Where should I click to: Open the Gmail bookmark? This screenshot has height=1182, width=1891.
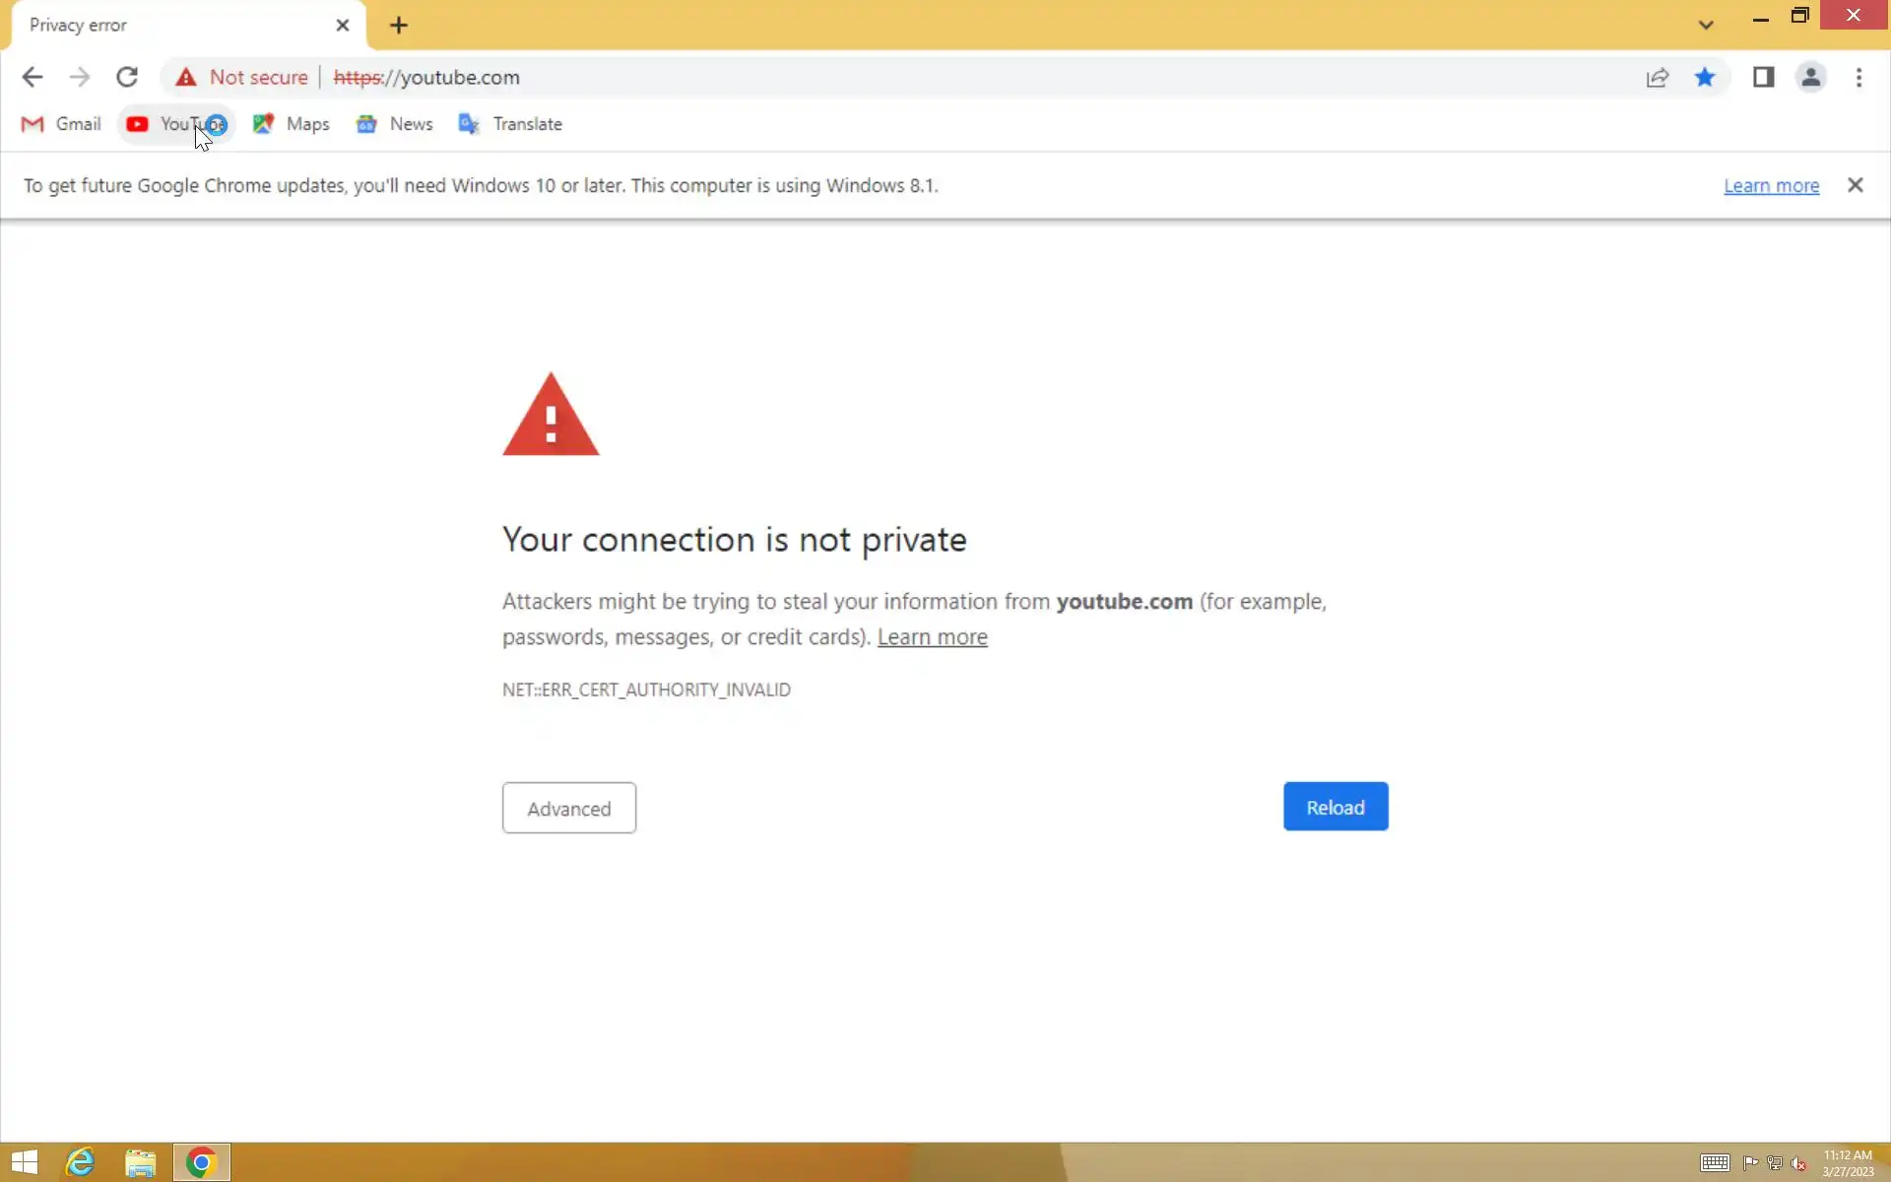pyautogui.click(x=61, y=124)
